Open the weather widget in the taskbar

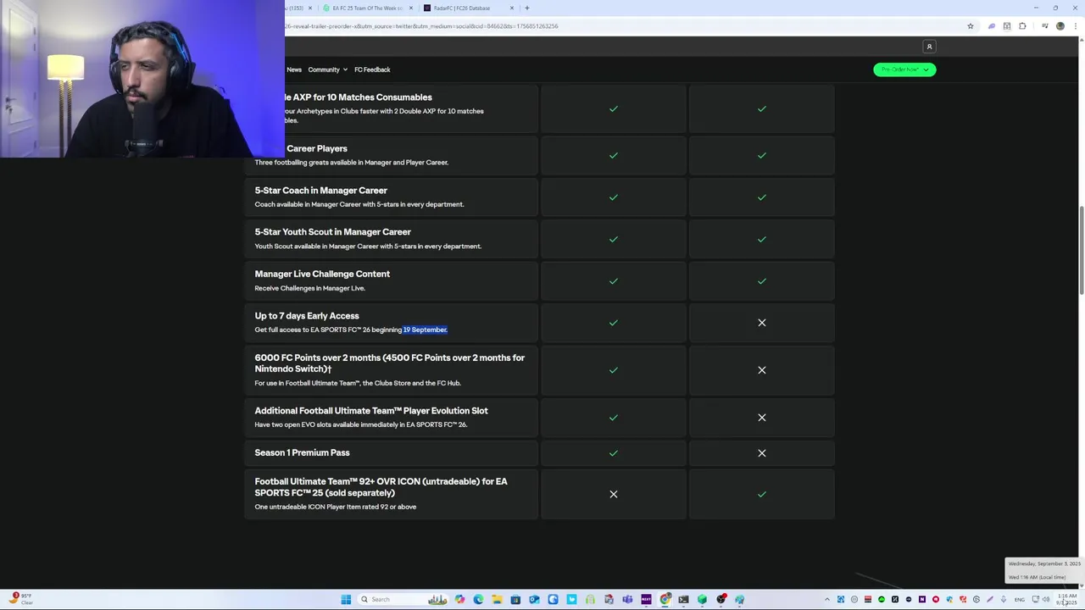[20, 599]
